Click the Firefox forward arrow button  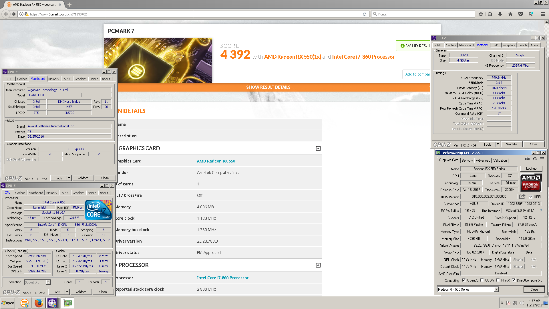[14, 14]
